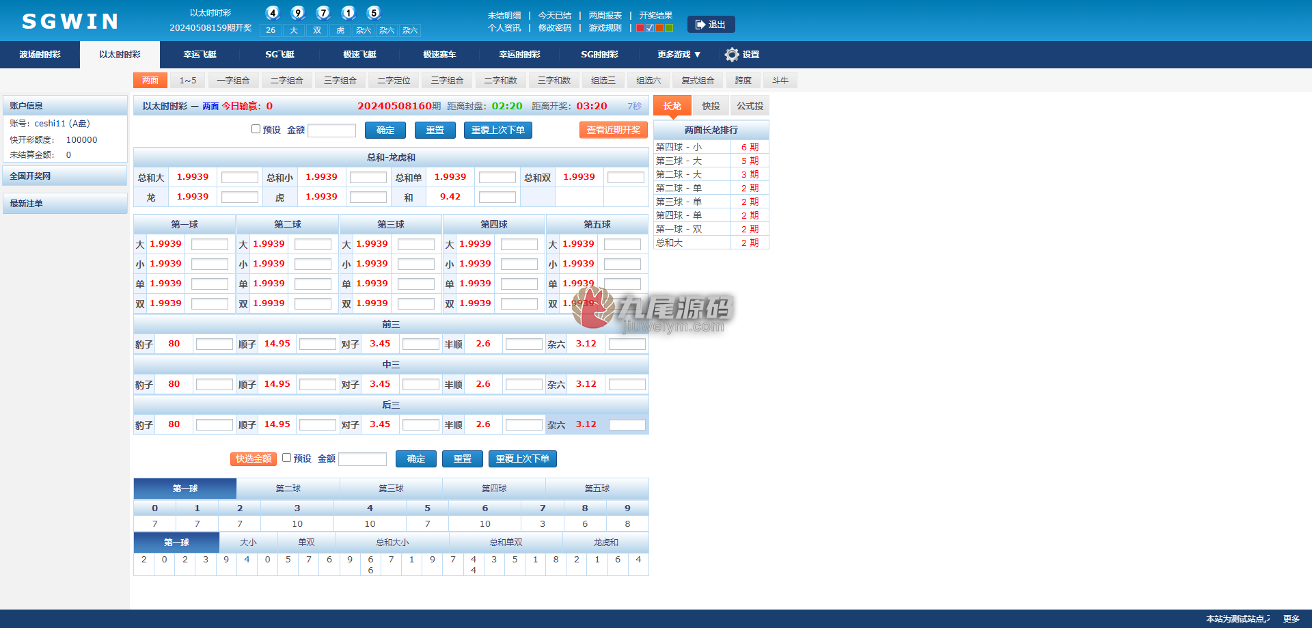The width and height of the screenshot is (1312, 628).
Task: Focus the 总和大 bet amount field
Action: point(240,178)
